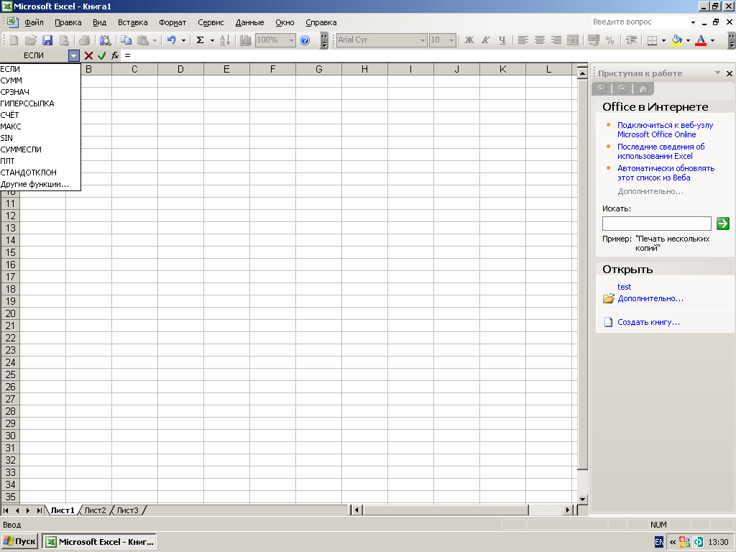Screen dimensions: 736x552
Task: Open function list dropdown arrow beside ЕСЛИ
Action: click(74, 56)
